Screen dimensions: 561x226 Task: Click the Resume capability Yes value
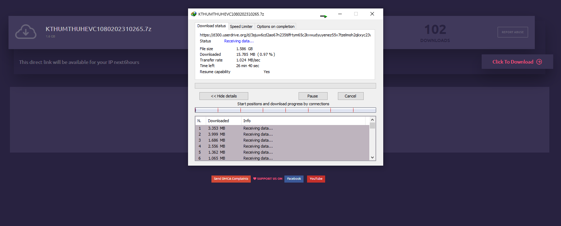point(267,72)
